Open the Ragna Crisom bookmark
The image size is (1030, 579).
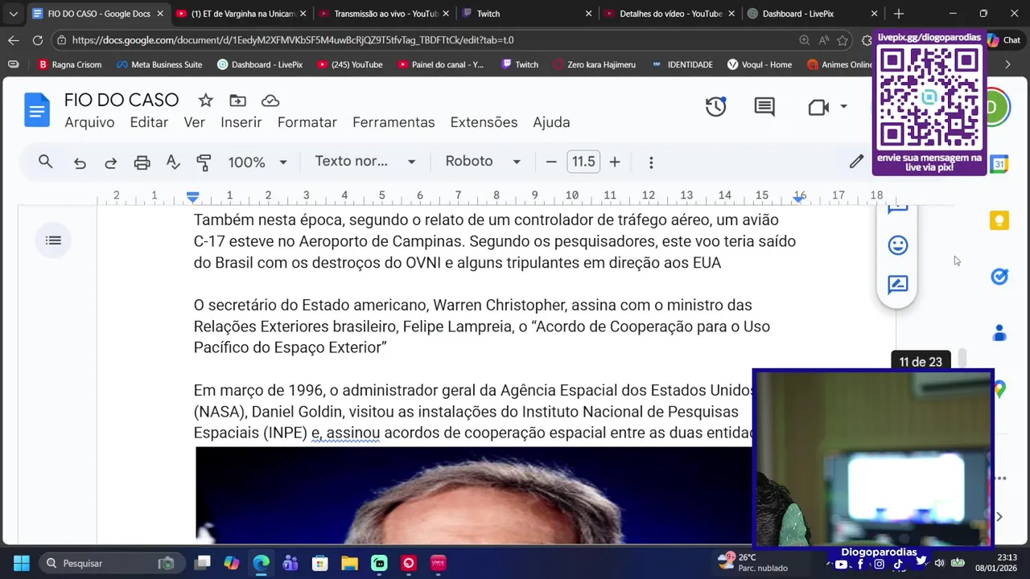(x=70, y=64)
